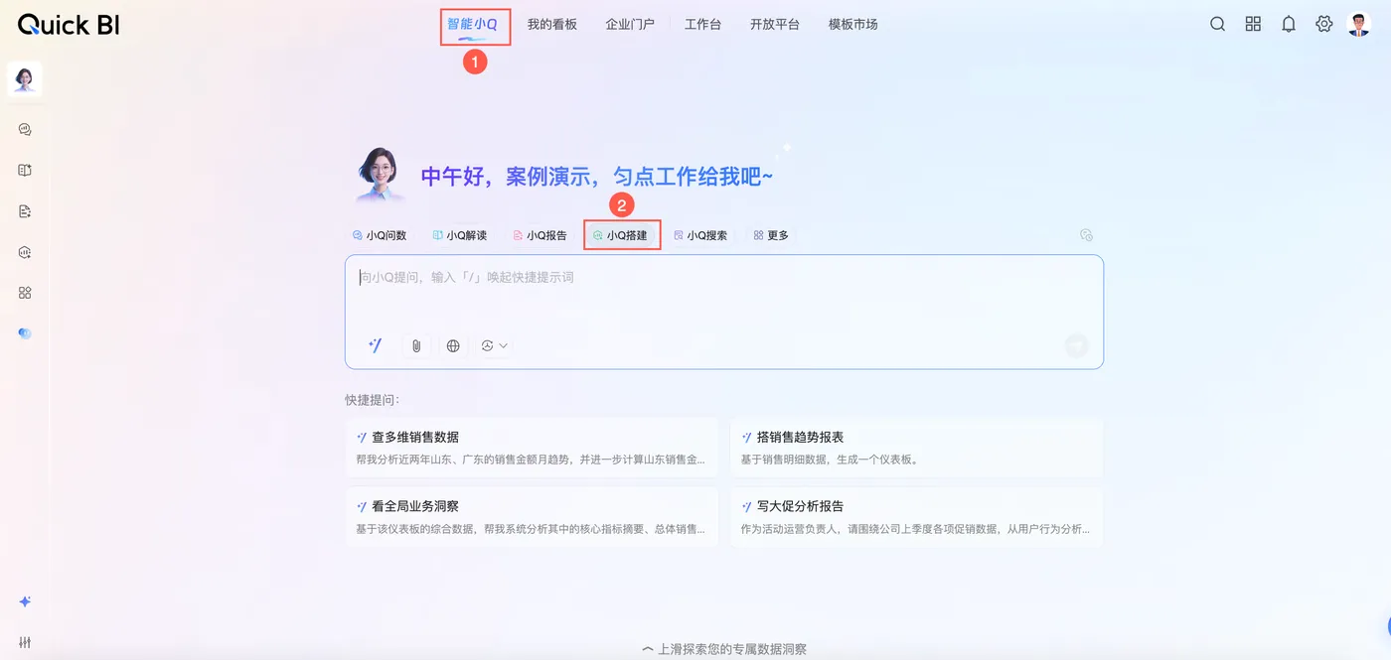Attach a file with the paperclip icon
The height and width of the screenshot is (660, 1391).
point(416,345)
